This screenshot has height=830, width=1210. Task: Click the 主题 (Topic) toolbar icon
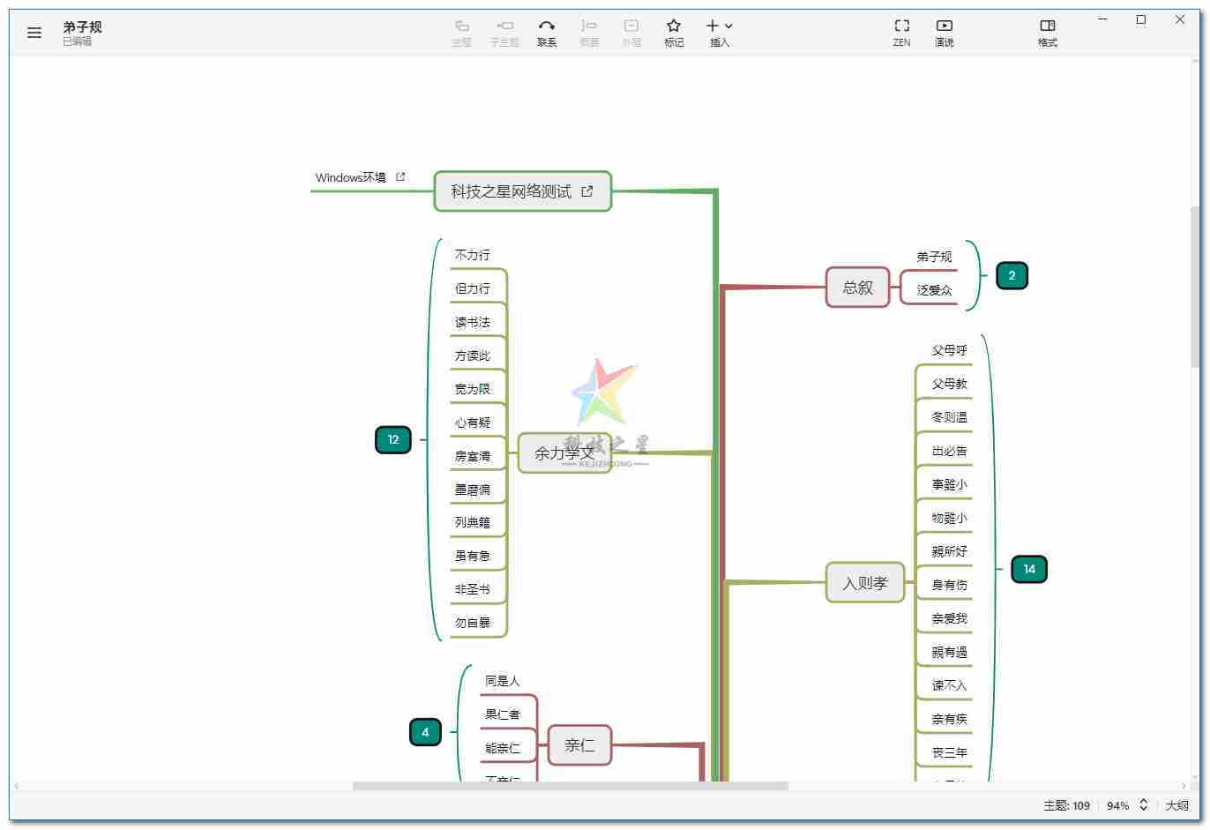(461, 32)
